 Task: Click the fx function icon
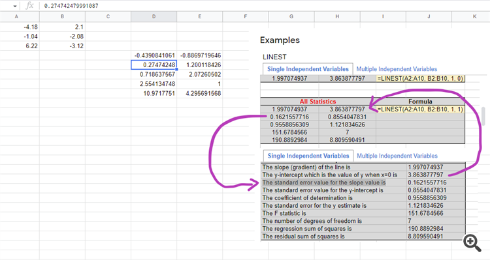tap(29, 5)
